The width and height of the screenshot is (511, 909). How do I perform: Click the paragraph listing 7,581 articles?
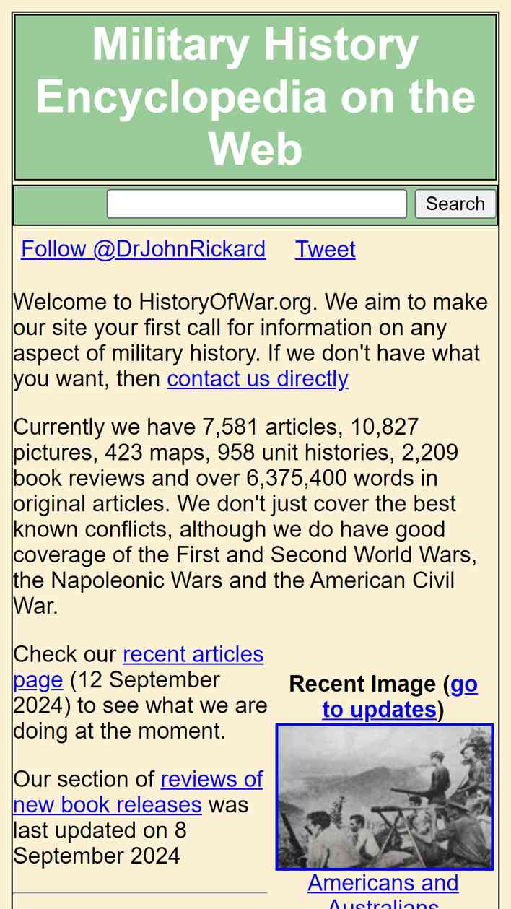pyautogui.click(x=245, y=516)
